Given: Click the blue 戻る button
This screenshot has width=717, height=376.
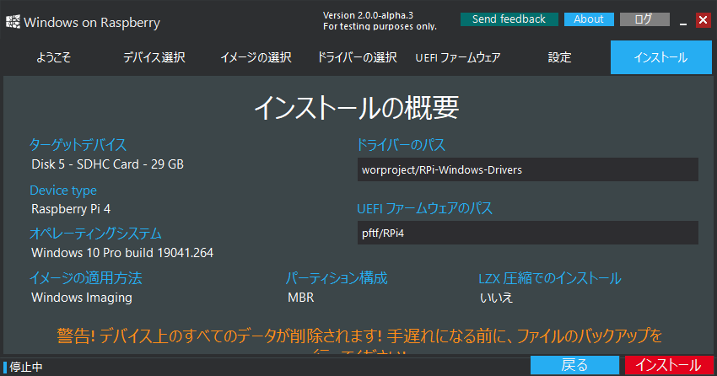Looking at the screenshot, I should pyautogui.click(x=574, y=365).
